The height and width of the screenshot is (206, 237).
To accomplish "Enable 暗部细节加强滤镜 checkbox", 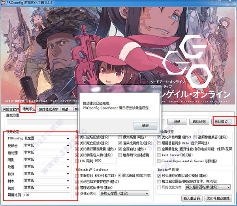I will [120, 155].
